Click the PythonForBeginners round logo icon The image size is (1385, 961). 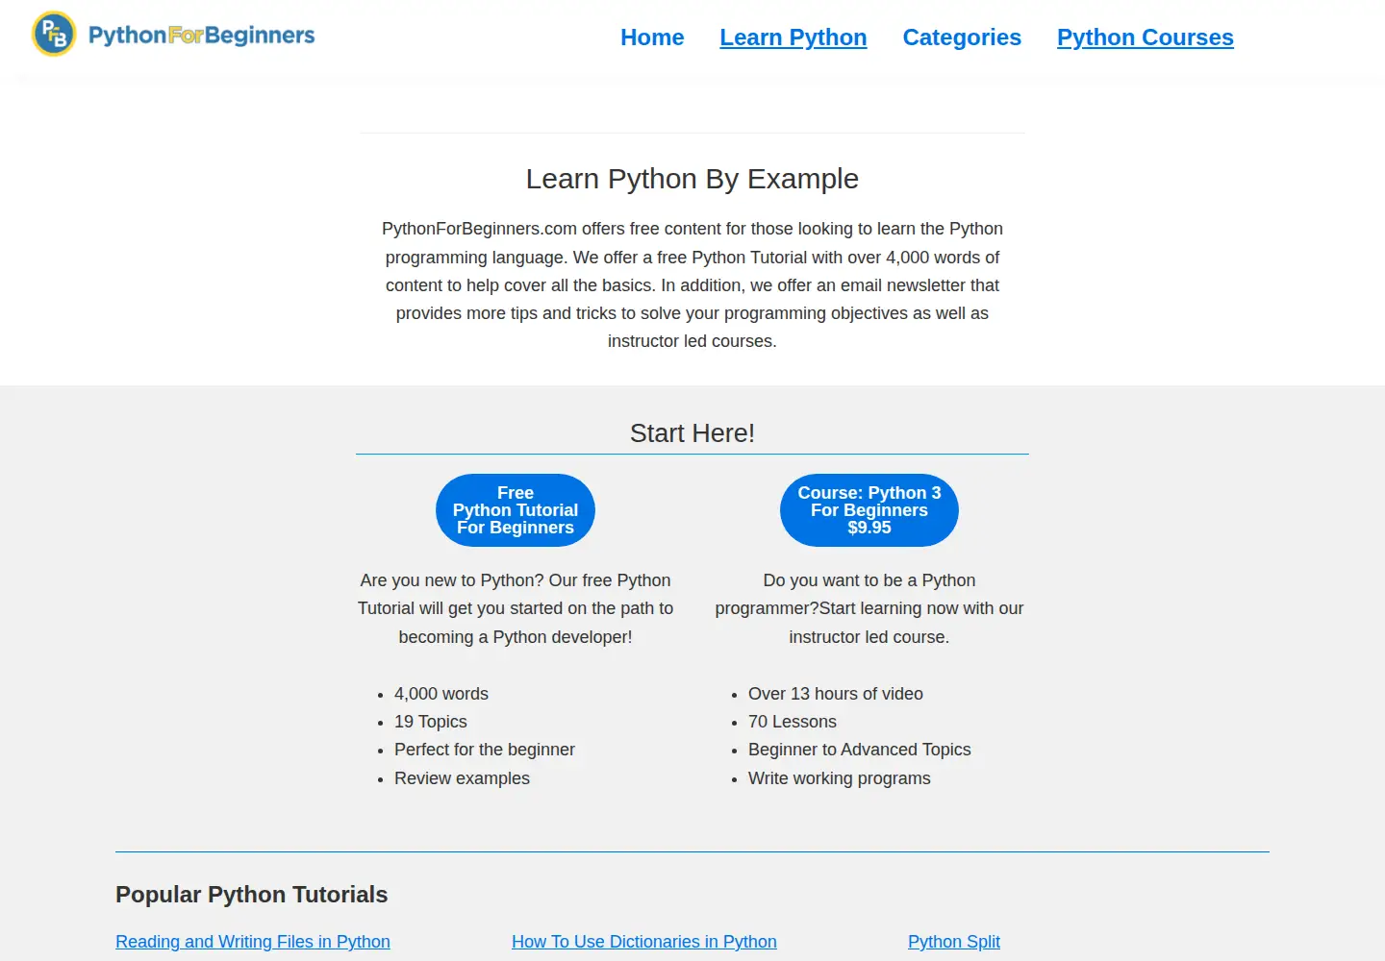point(54,34)
